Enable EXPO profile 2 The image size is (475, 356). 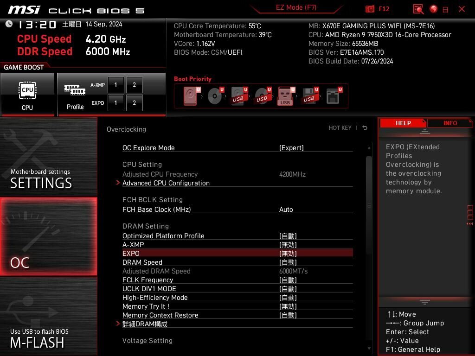click(x=134, y=103)
